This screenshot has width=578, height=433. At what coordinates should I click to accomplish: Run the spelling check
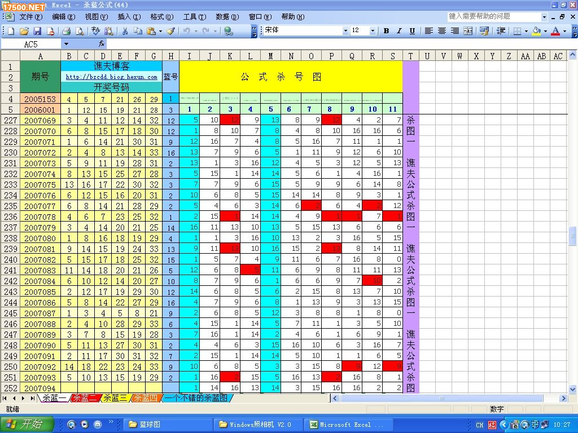pyautogui.click(x=95, y=32)
